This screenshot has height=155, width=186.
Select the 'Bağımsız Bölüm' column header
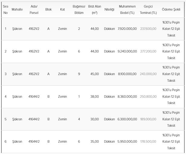79,9
